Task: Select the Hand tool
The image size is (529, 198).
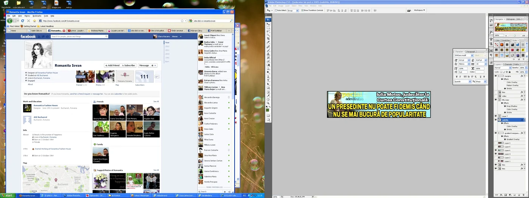Action: click(268, 99)
